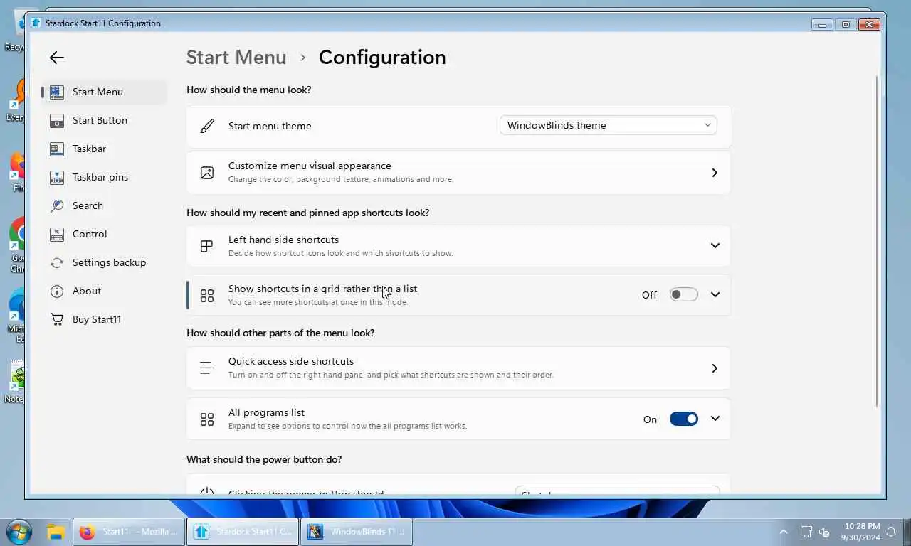Open the Taskbar pins page
This screenshot has height=546, width=911.
click(x=105, y=177)
